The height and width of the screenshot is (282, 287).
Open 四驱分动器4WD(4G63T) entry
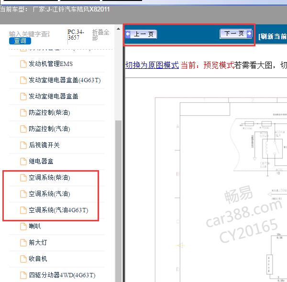click(x=62, y=275)
